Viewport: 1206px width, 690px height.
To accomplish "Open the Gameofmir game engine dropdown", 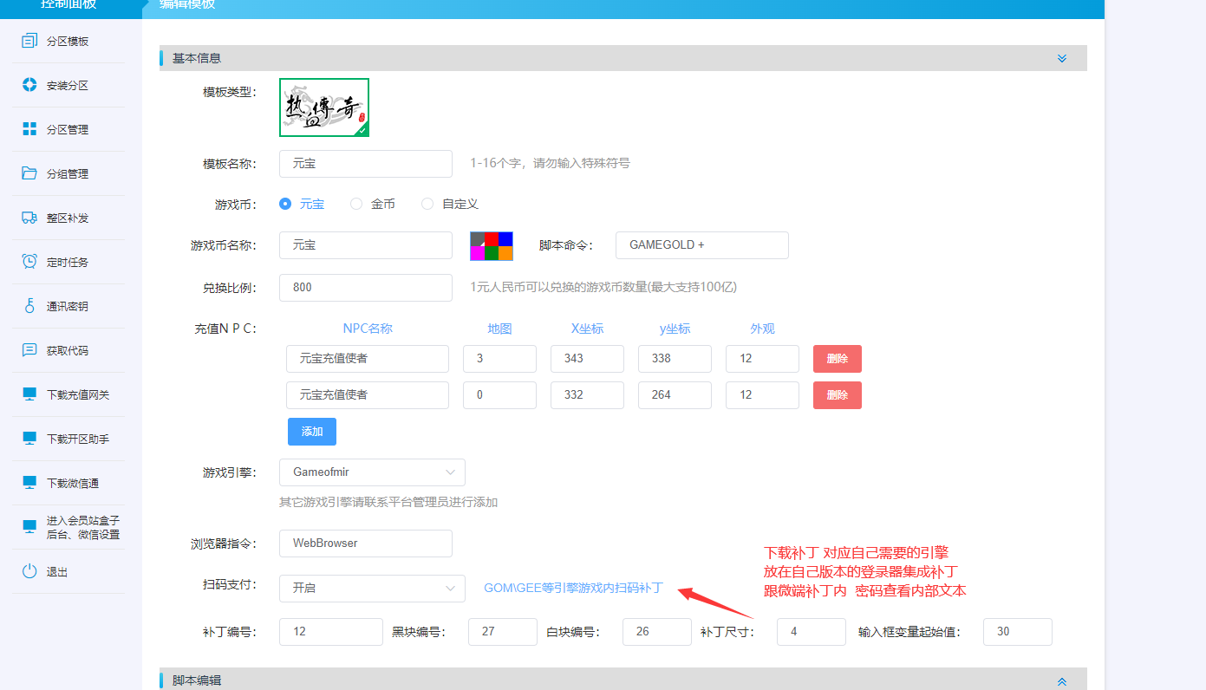I will tap(372, 472).
